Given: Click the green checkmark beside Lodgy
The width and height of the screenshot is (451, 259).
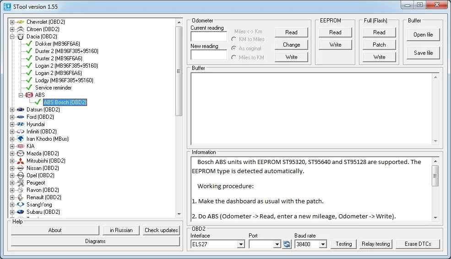Looking at the screenshot, I should pyautogui.click(x=29, y=80).
